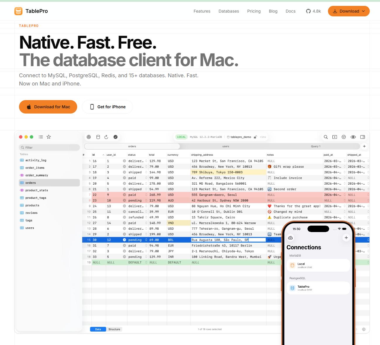Click the highlighted VND currency cell

179,223
